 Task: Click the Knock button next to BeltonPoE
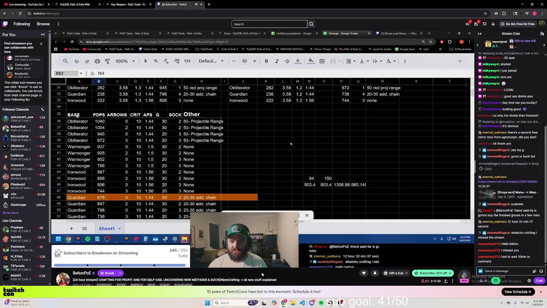[107, 273]
